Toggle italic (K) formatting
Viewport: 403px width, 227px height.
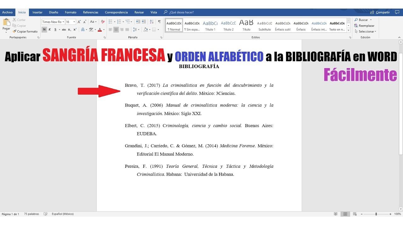(x=50, y=30)
